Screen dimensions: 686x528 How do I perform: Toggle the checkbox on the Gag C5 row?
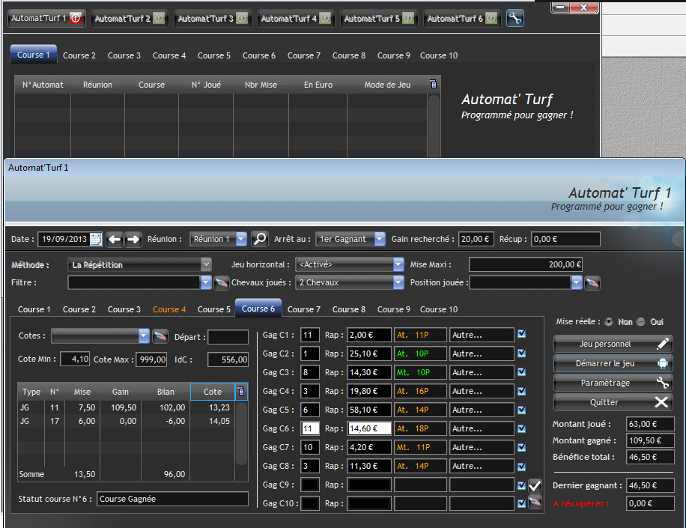(522, 409)
